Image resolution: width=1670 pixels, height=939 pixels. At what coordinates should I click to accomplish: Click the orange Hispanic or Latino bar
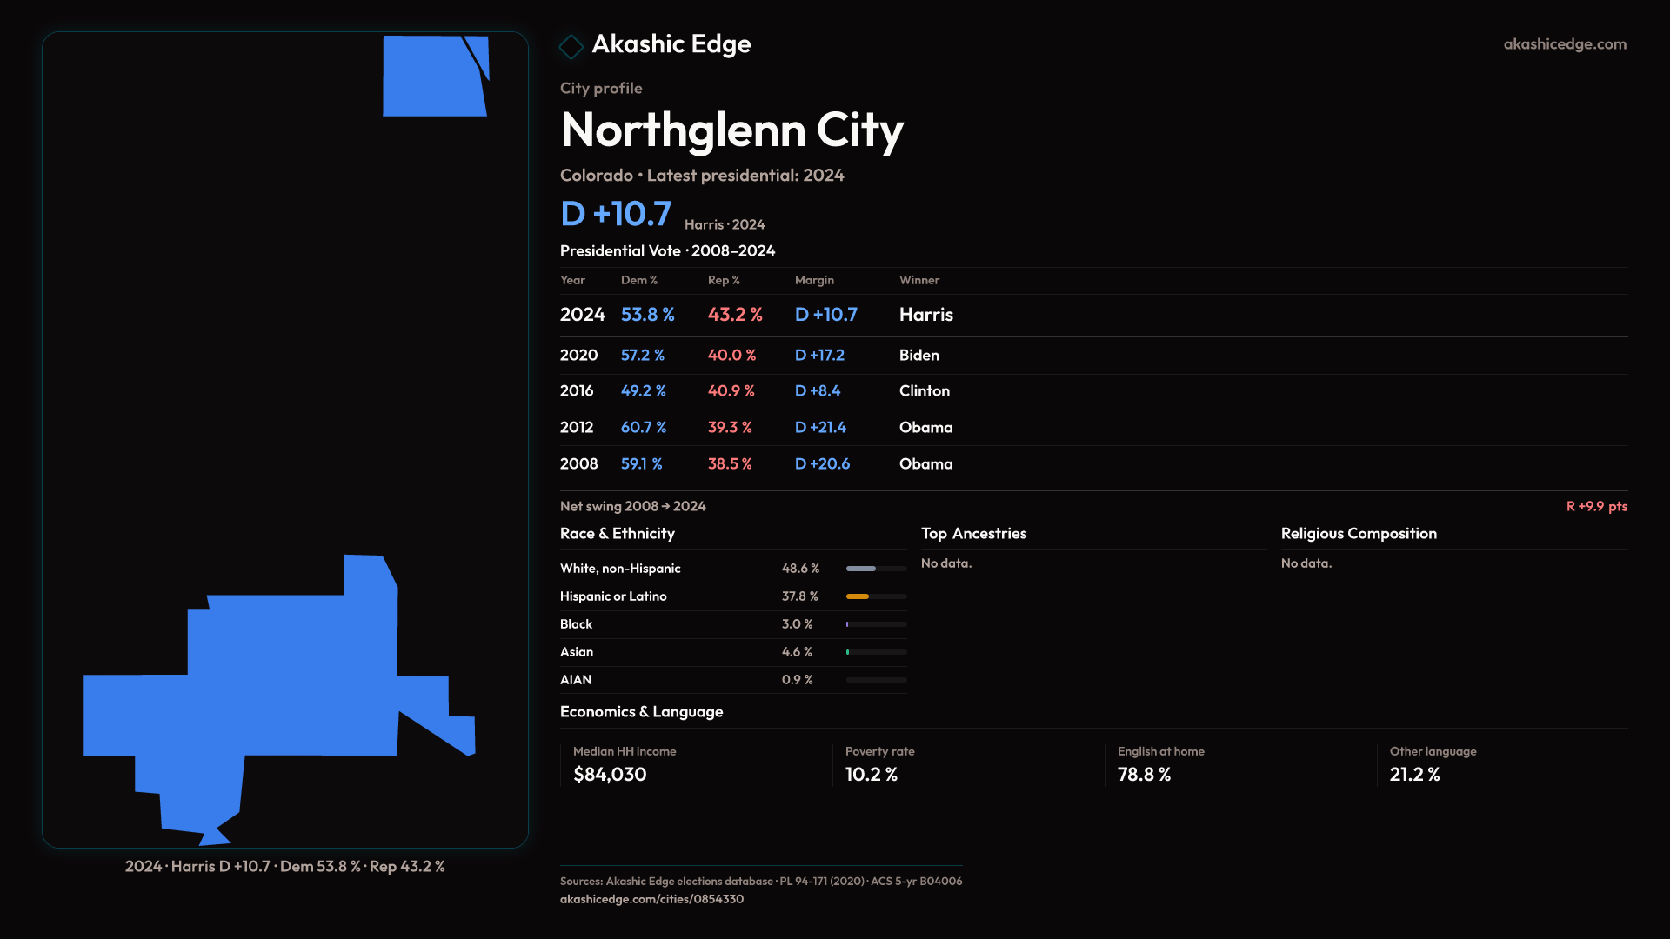[858, 596]
